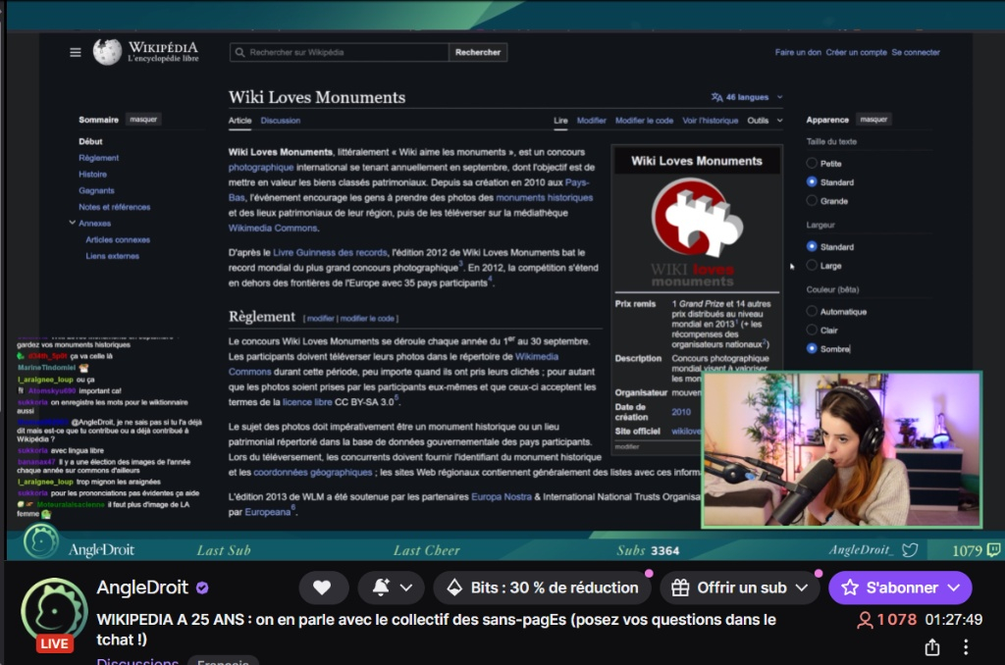Open the three-dot more options menu

pyautogui.click(x=966, y=647)
